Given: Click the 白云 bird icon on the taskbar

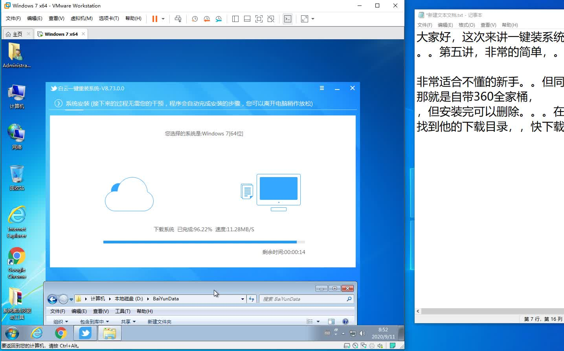Looking at the screenshot, I should pos(85,333).
